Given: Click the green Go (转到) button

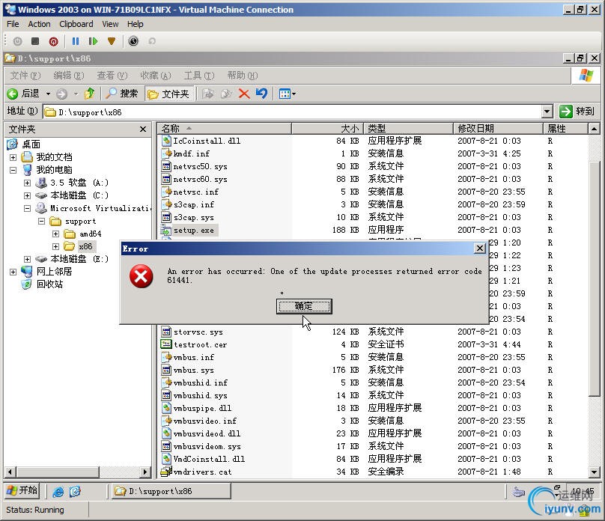Looking at the screenshot, I should point(577,112).
